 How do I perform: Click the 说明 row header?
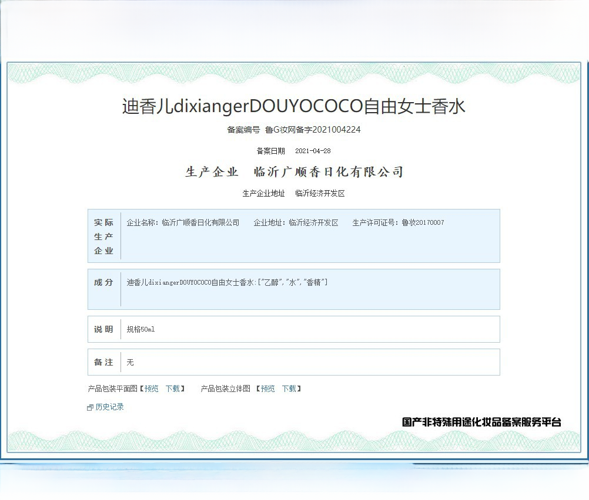104,329
